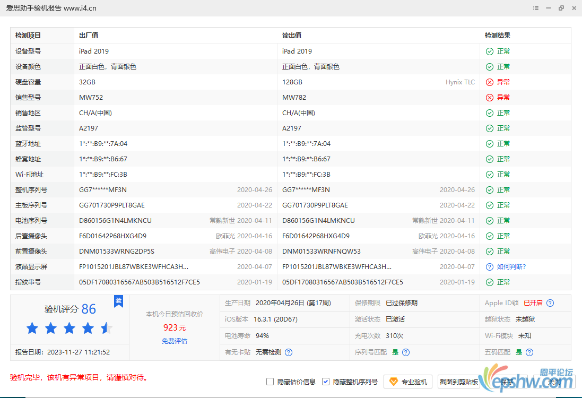Viewport: 582px width, 398px height.
Task: Click the green check icon for 设备型号
Action: tap(490, 51)
